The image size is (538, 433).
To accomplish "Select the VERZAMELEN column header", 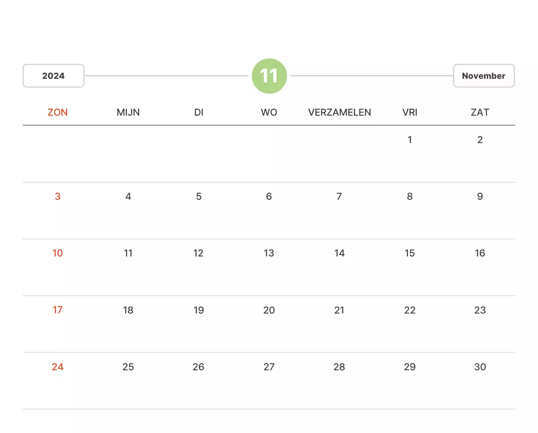I will pos(339,112).
